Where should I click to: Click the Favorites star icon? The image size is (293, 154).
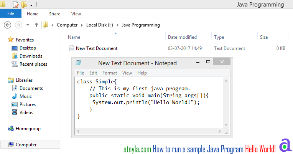click(11, 40)
